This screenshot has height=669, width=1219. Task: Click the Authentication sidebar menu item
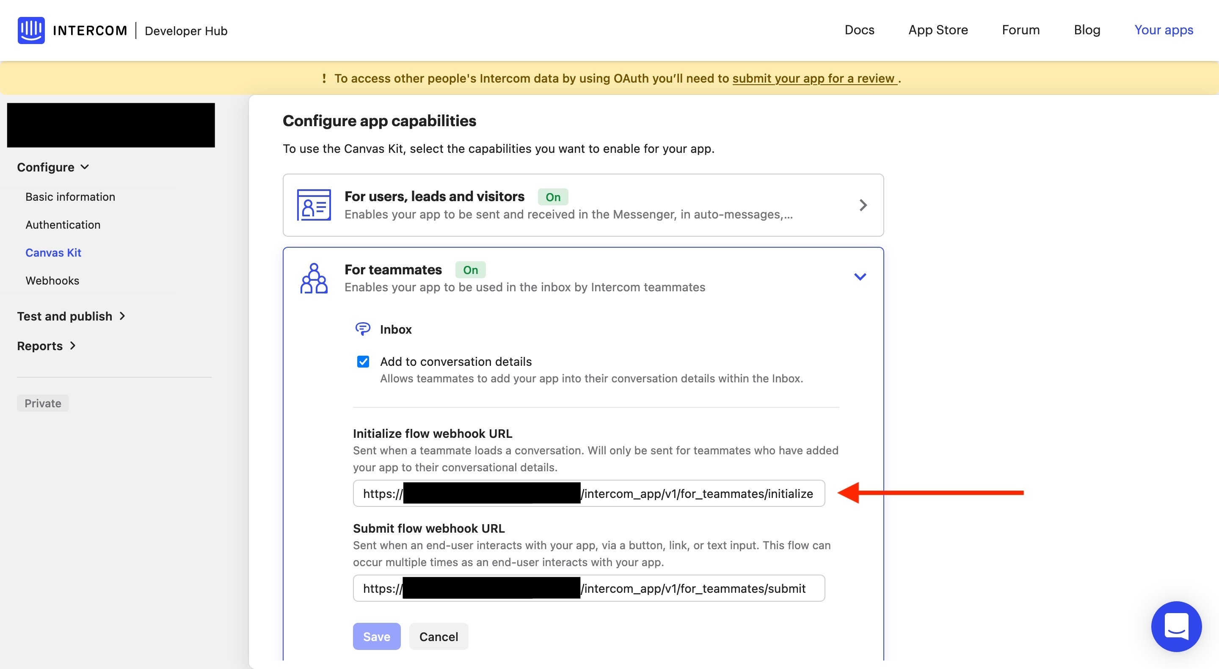(63, 224)
